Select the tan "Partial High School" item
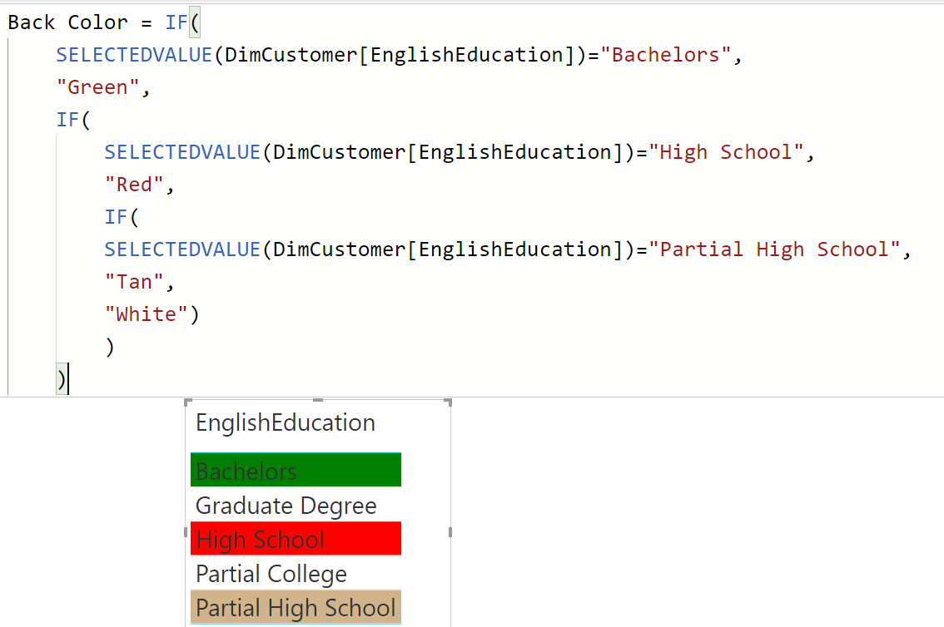944x627 pixels. tap(295, 607)
